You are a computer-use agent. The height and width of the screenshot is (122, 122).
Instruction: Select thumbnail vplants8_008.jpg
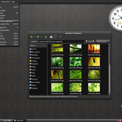point(76,74)
